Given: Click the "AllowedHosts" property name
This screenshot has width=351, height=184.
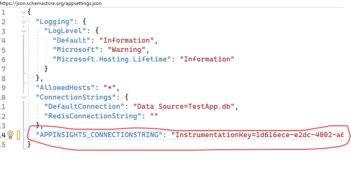Looking at the screenshot, I should tap(65, 87).
